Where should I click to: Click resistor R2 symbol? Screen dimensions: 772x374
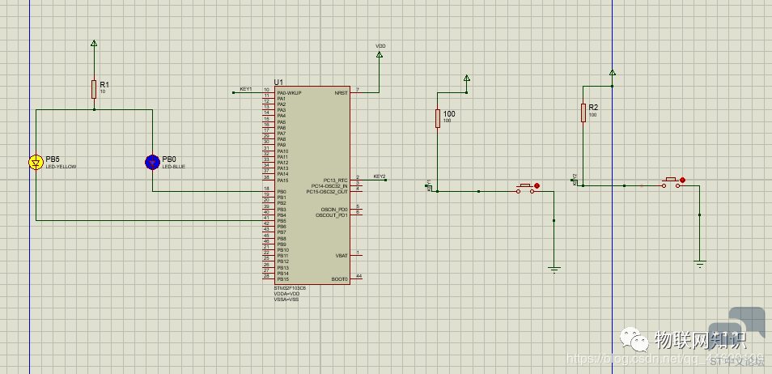(583, 113)
